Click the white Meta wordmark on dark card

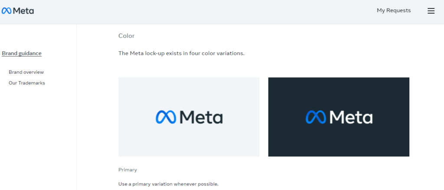click(351, 117)
